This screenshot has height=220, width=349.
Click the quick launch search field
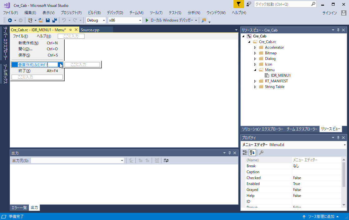283,4
